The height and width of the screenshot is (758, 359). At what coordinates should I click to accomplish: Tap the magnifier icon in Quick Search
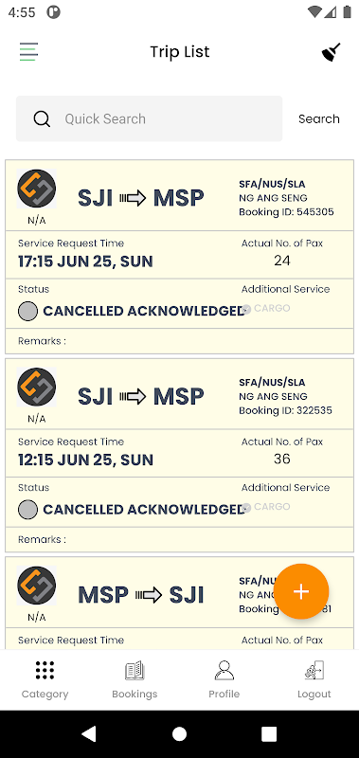pos(42,119)
